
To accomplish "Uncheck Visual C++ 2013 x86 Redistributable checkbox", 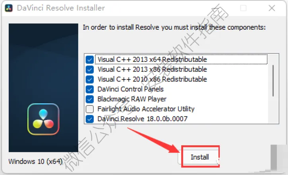I will click(90, 70).
